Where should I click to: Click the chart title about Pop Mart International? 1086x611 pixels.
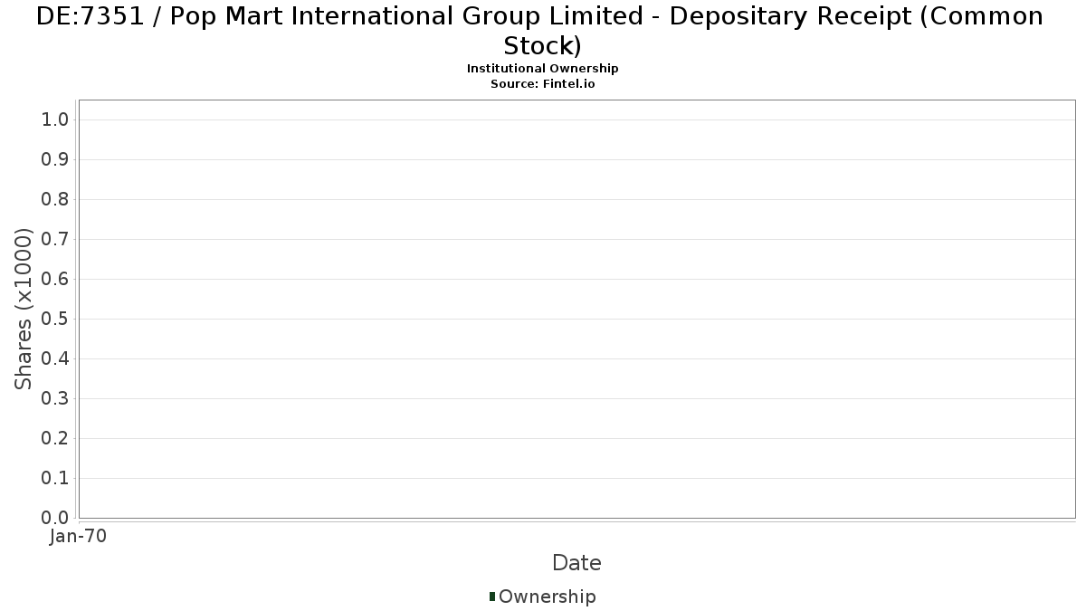point(541,30)
